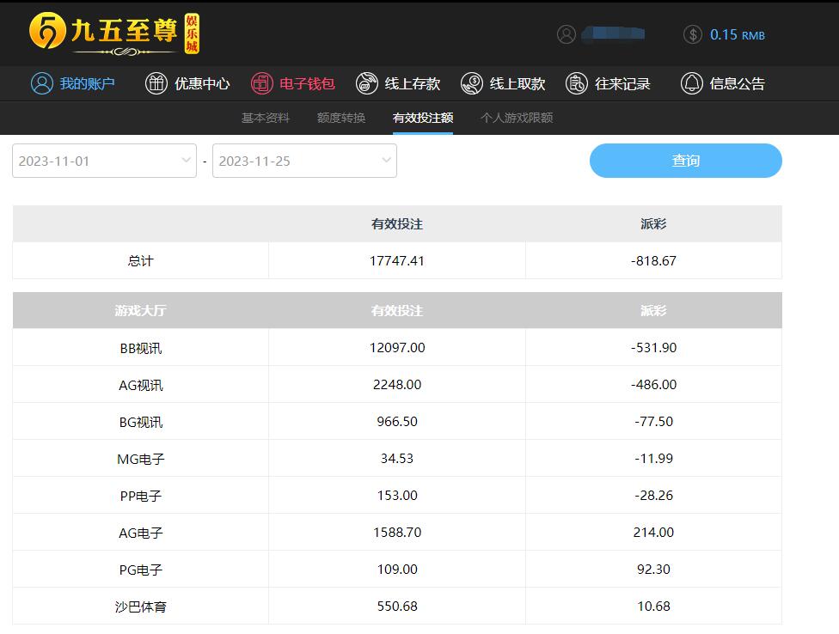
Task: Click the 优惠中心 gift icon
Action: coord(156,84)
